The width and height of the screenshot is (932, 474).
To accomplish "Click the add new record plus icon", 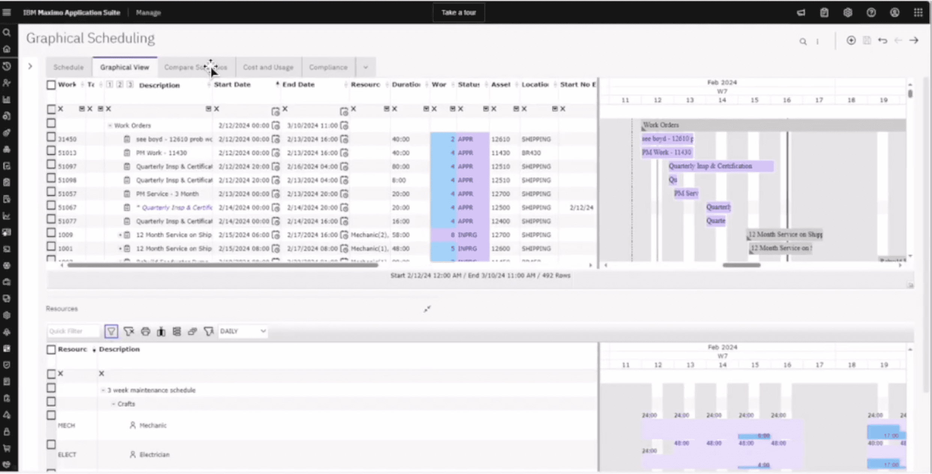I will (851, 40).
